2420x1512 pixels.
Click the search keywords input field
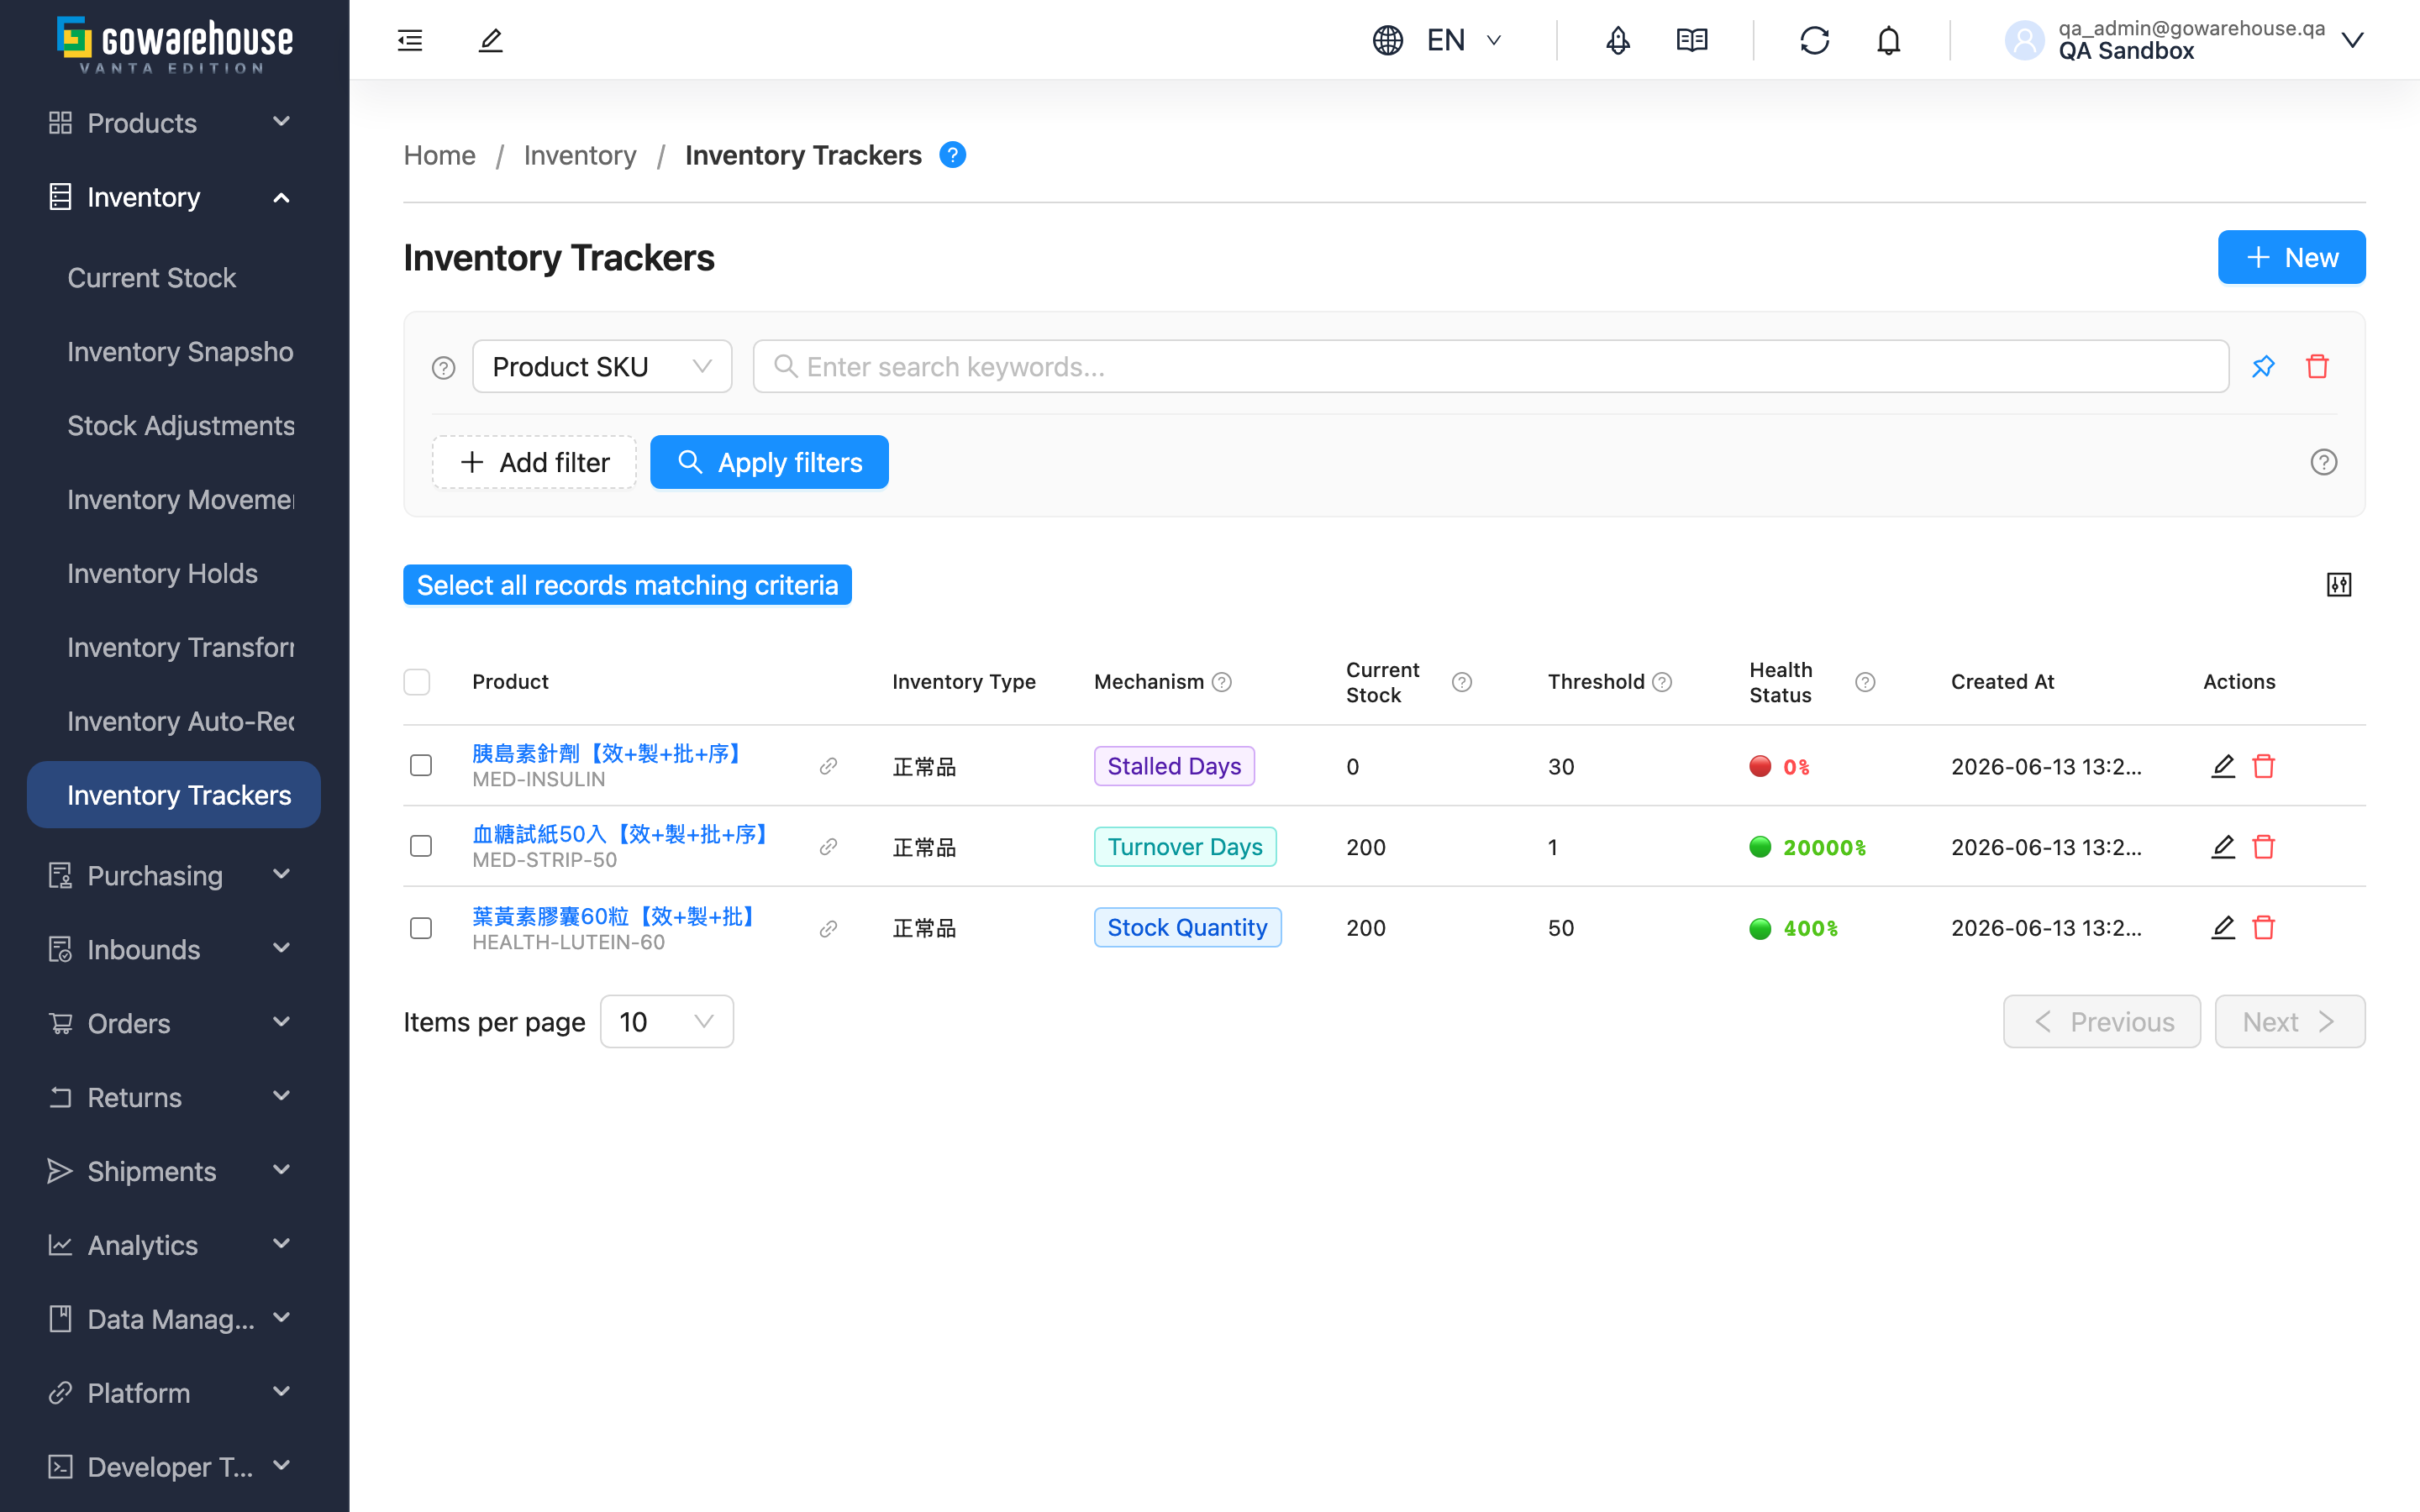click(1490, 367)
